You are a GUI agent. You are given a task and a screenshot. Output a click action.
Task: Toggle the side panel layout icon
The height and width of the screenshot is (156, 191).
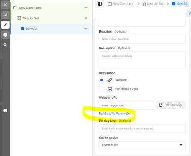coord(100,4)
